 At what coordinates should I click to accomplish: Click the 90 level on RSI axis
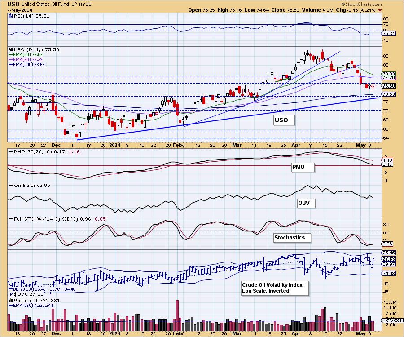[386, 18]
